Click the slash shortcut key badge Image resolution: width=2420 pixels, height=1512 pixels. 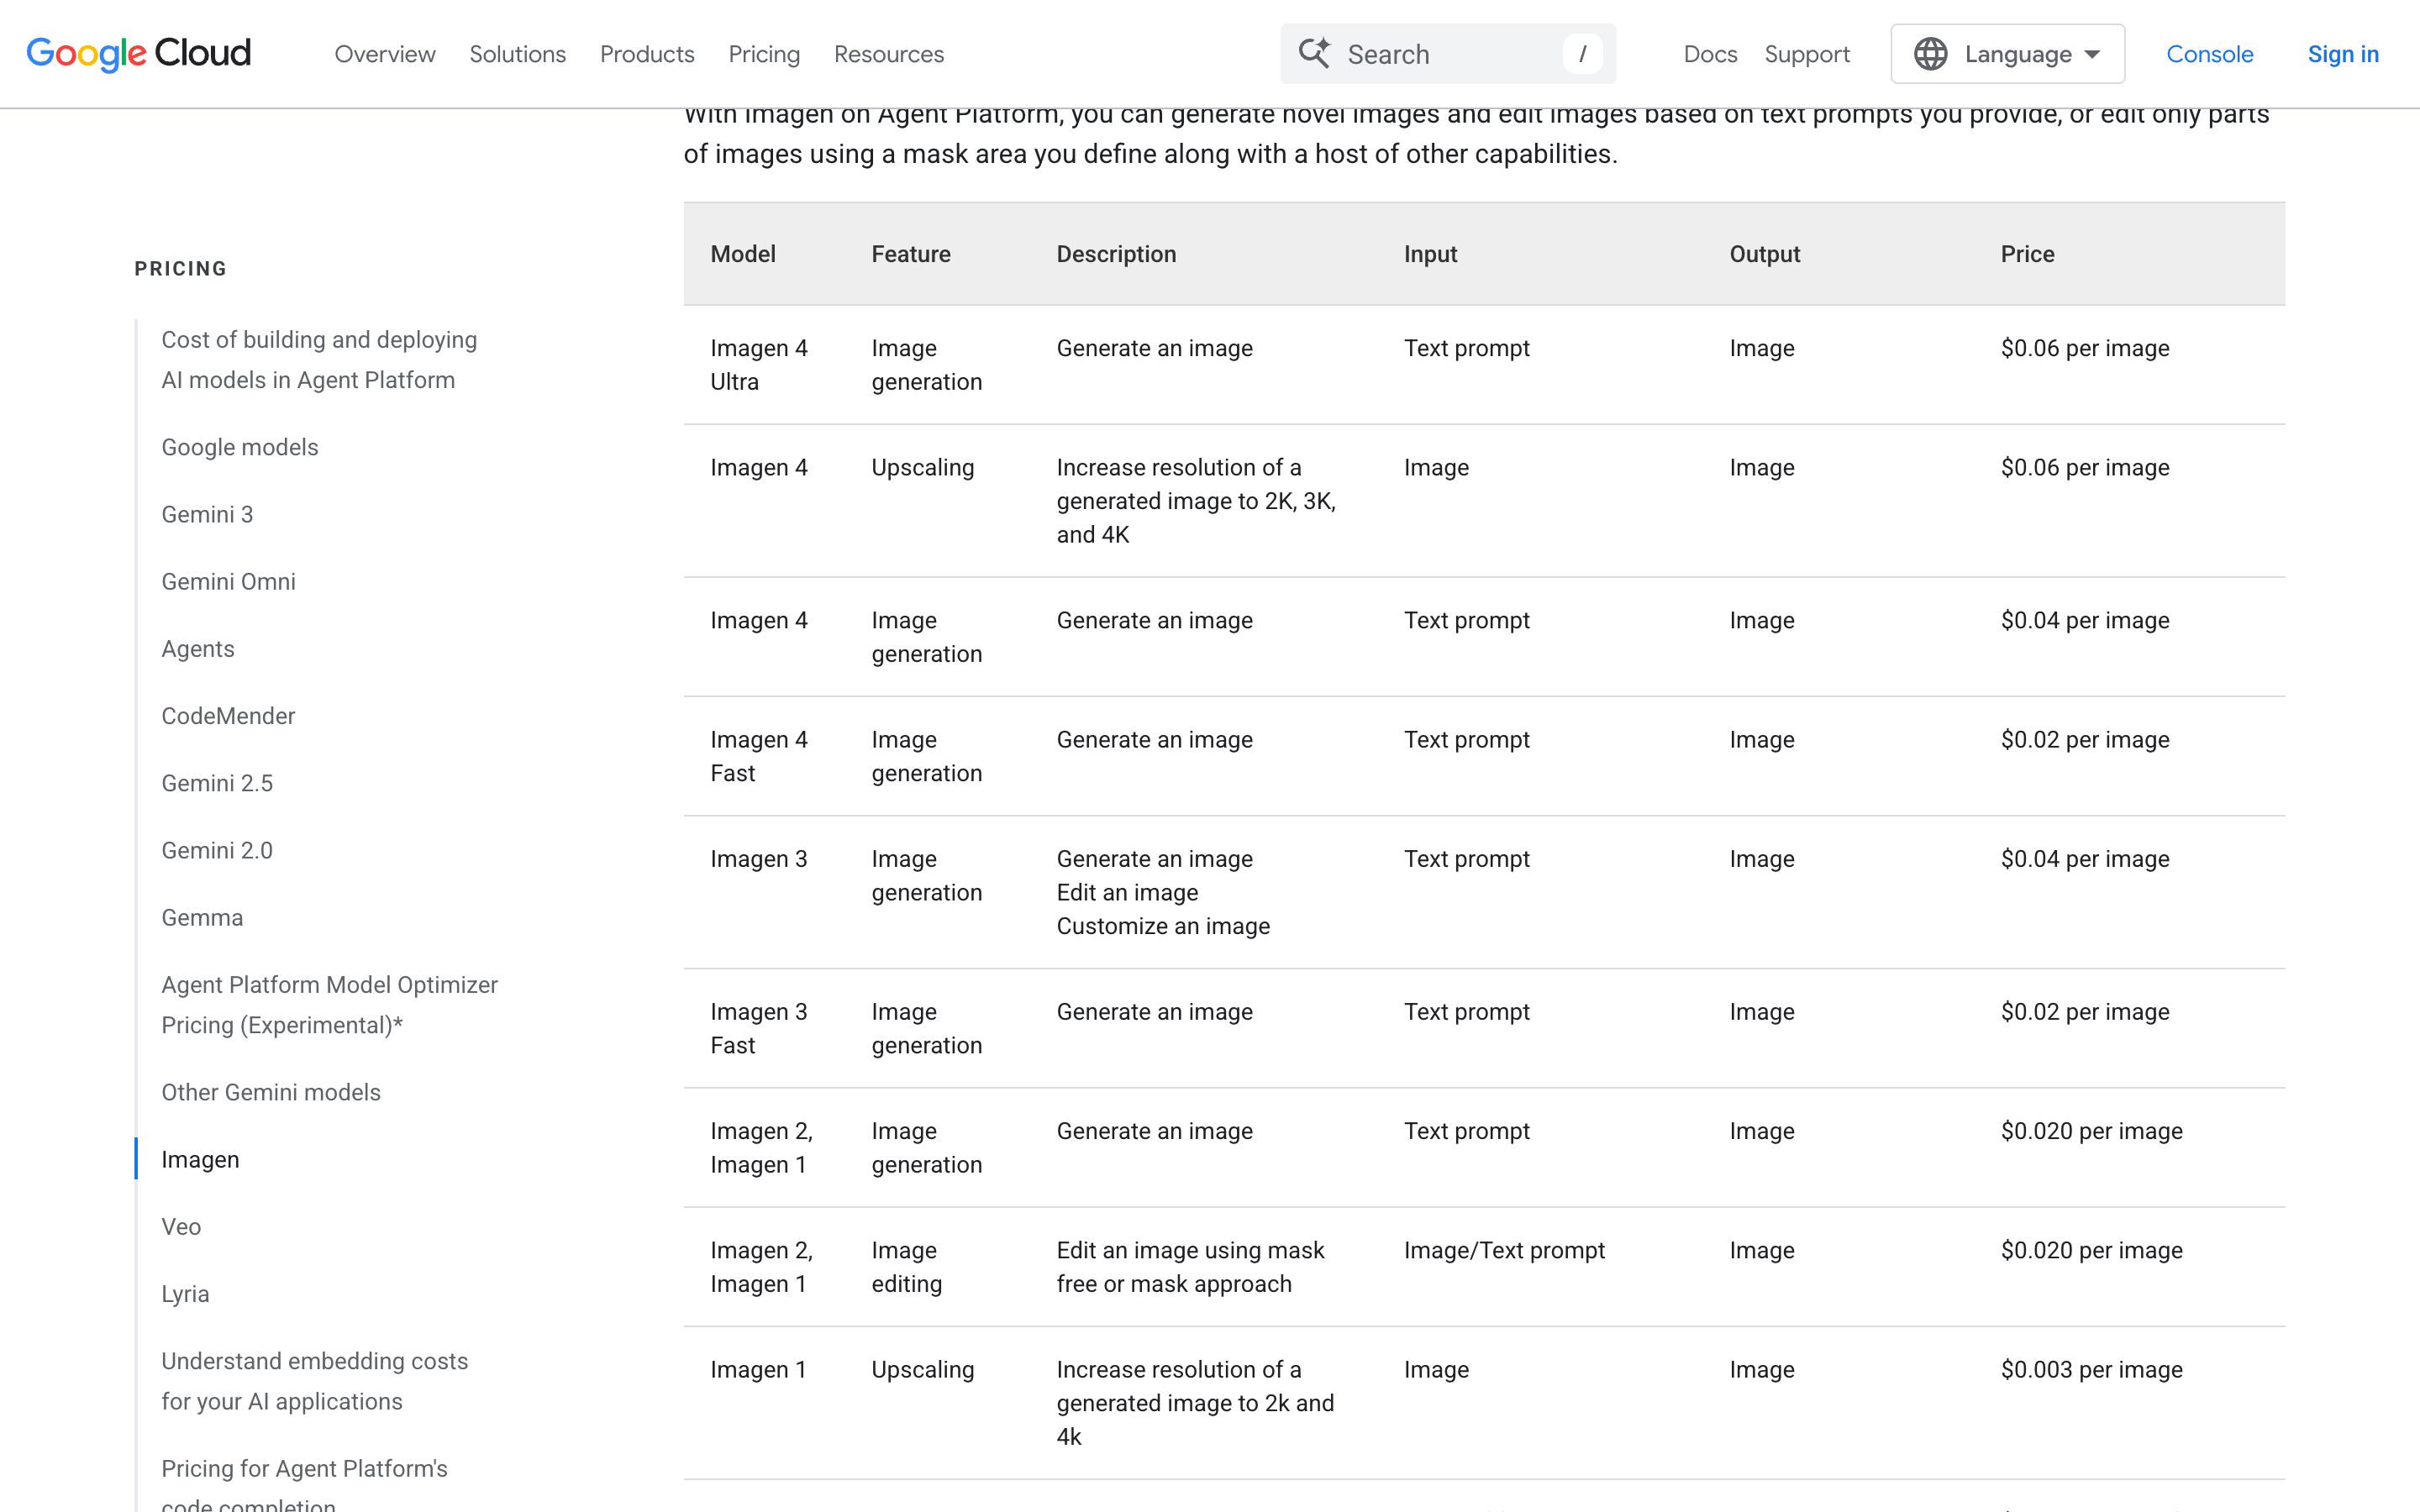[1582, 54]
